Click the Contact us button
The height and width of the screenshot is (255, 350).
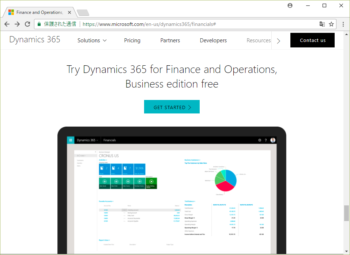pyautogui.click(x=312, y=40)
